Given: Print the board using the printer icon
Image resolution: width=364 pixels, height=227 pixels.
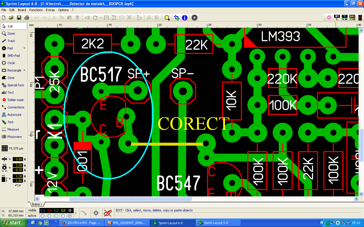Looking at the screenshot, I should (x=27, y=18).
